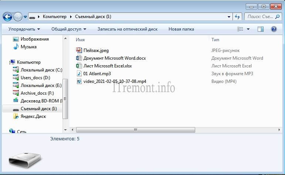This screenshot has height=175, width=285.
Task: Select the Пейзаж.jpeg file icon
Action: pos(79,50)
